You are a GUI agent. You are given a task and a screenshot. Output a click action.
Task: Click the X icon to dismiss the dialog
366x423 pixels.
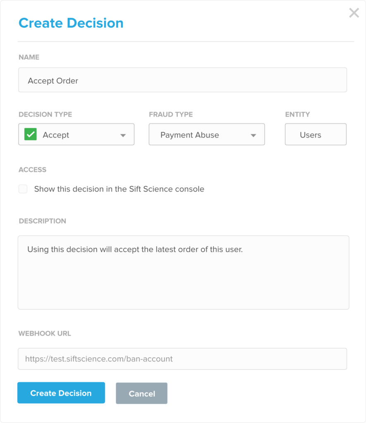[x=354, y=13]
